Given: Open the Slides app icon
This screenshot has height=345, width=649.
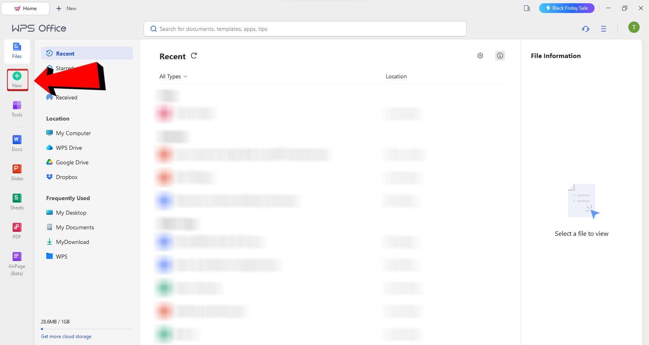Looking at the screenshot, I should pyautogui.click(x=17, y=172).
